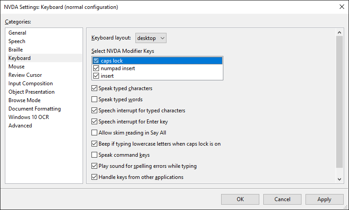Enable Allow skim reading in Say All
This screenshot has width=349, height=210.
click(x=95, y=133)
